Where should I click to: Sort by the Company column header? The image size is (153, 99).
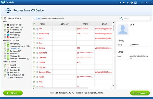[x=65, y=24]
